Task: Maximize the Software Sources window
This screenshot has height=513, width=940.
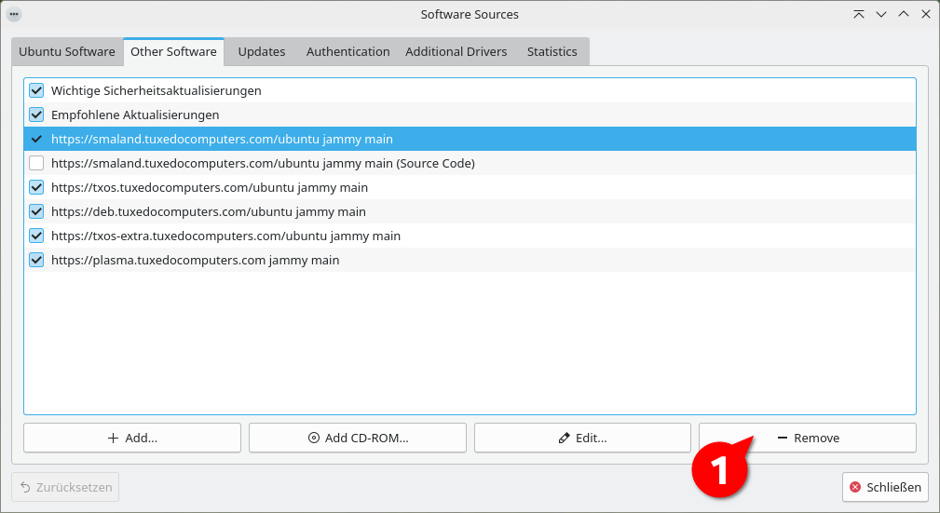Action: [x=904, y=14]
